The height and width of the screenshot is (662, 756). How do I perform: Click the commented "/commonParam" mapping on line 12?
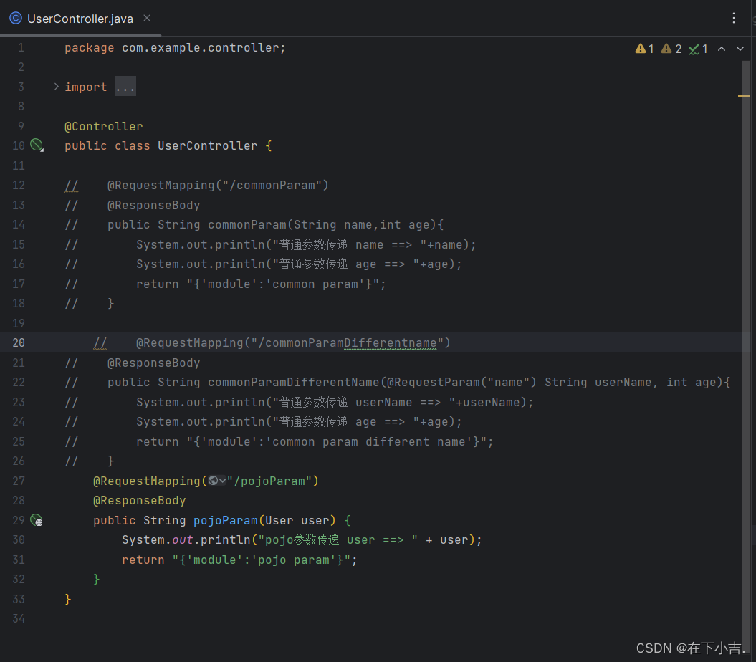(x=218, y=185)
